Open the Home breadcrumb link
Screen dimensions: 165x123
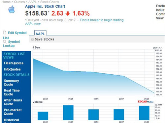tap(6, 2)
